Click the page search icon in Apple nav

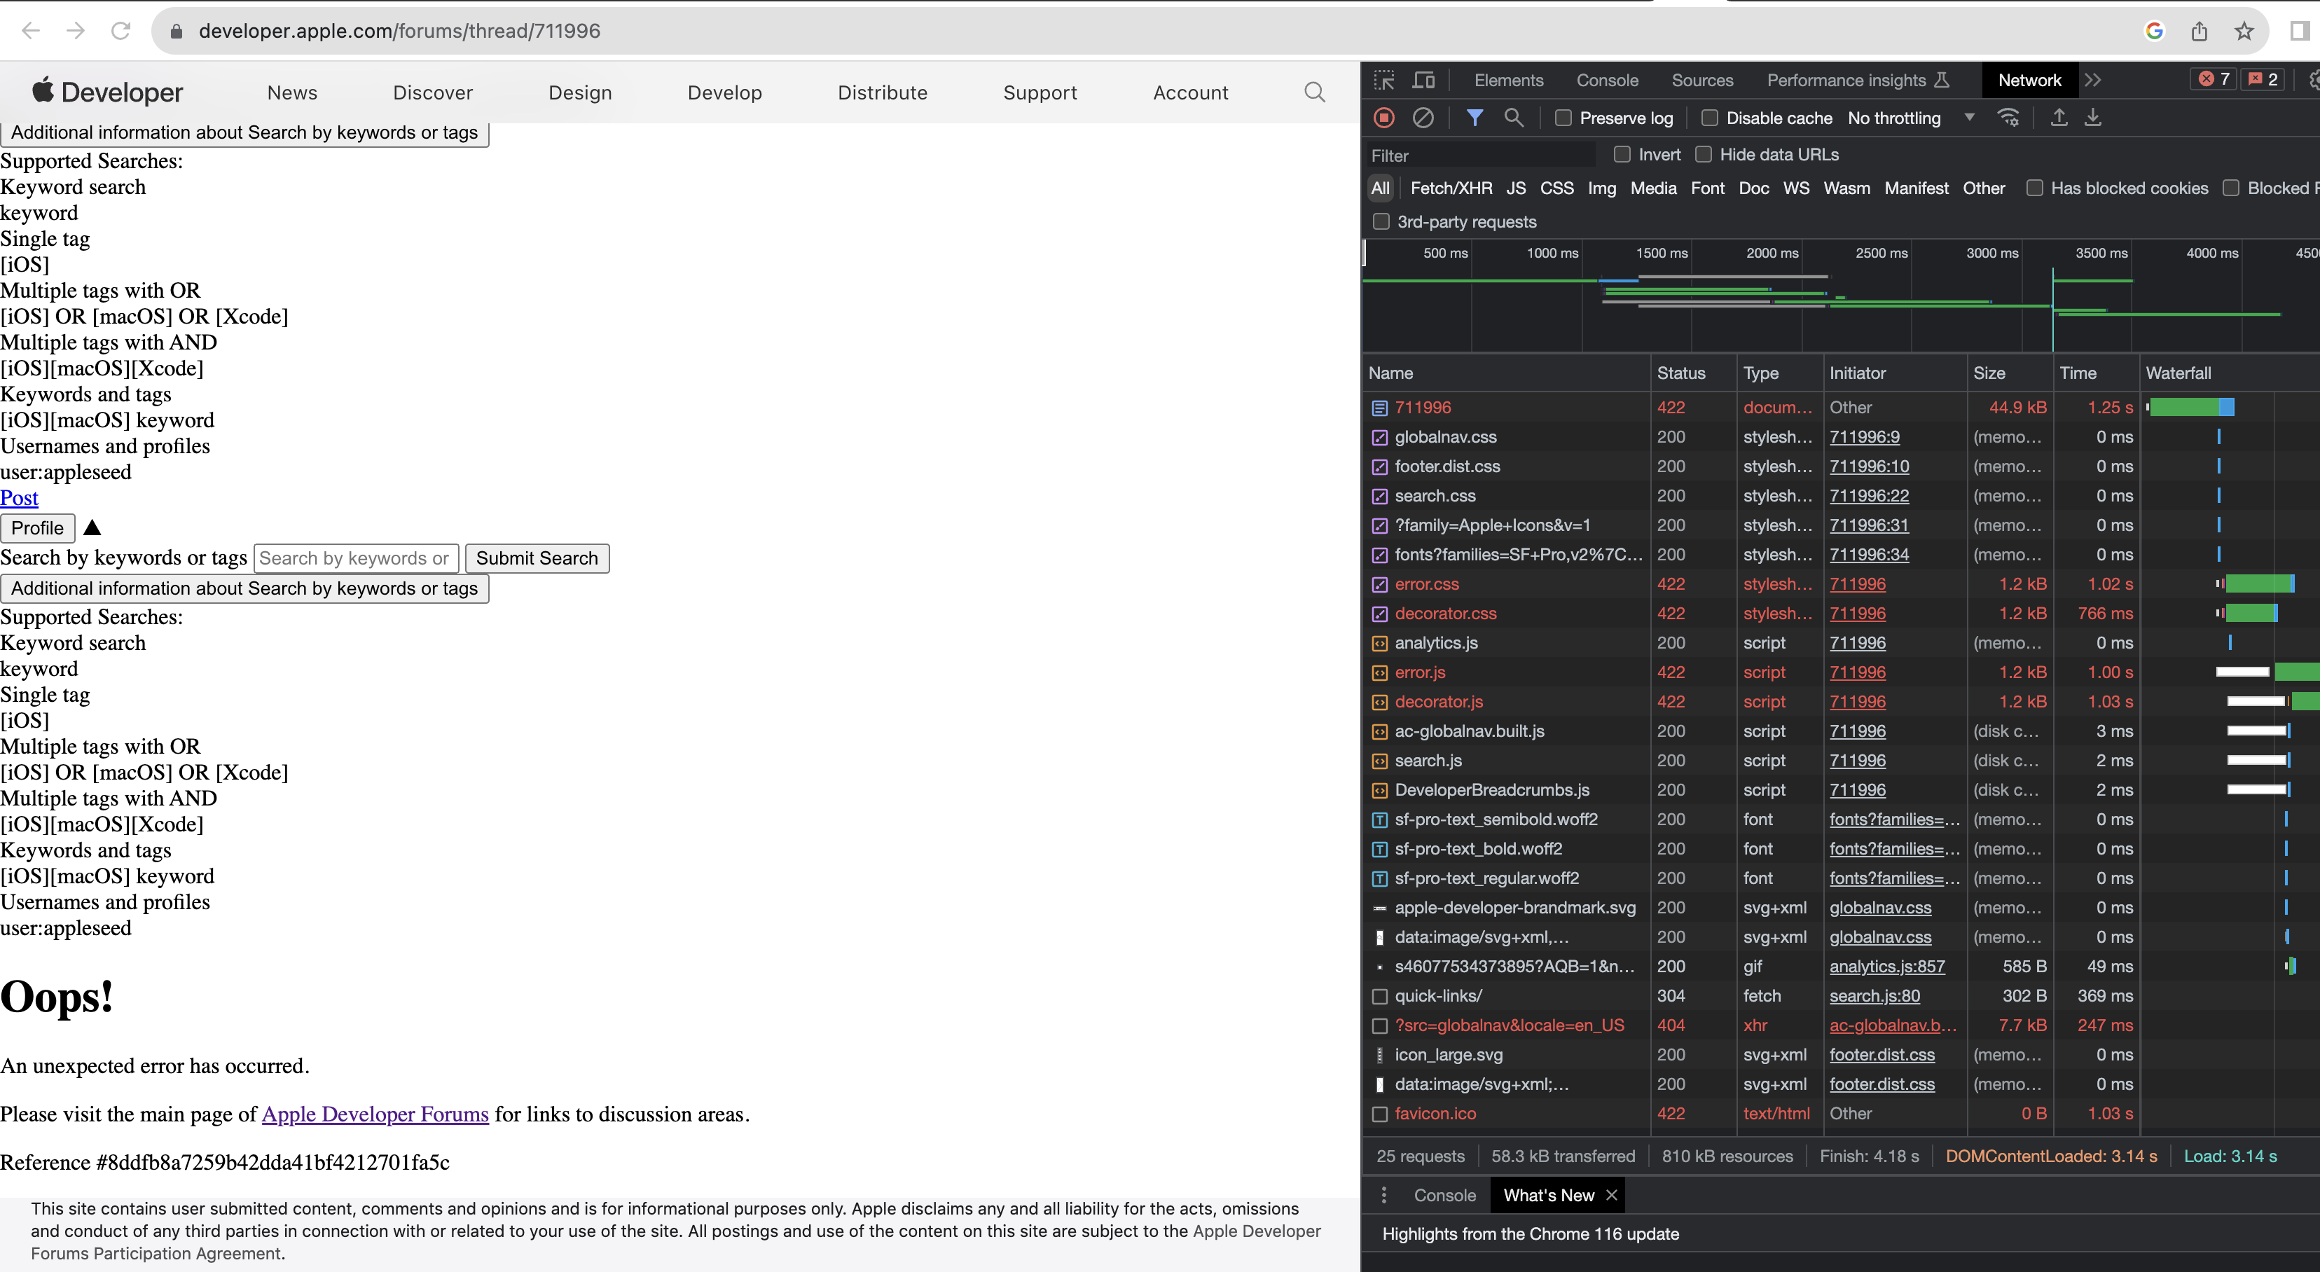1314,92
